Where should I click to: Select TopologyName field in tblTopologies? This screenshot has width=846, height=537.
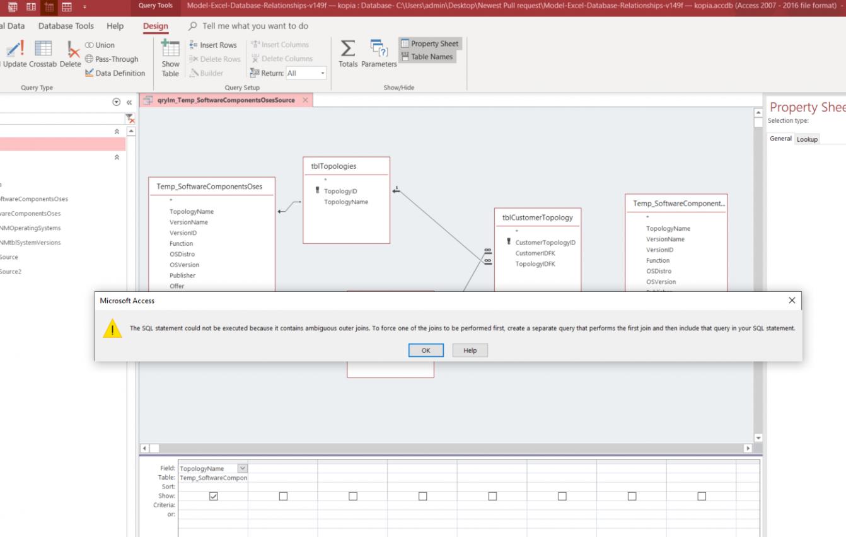point(346,202)
